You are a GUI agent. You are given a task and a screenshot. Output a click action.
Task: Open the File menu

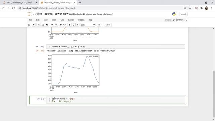(31, 20)
